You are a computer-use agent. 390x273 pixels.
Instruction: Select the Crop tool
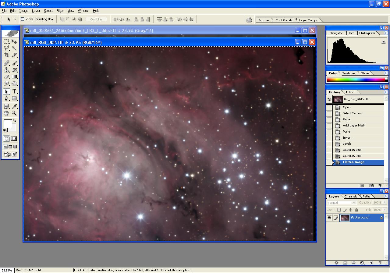tap(6, 55)
